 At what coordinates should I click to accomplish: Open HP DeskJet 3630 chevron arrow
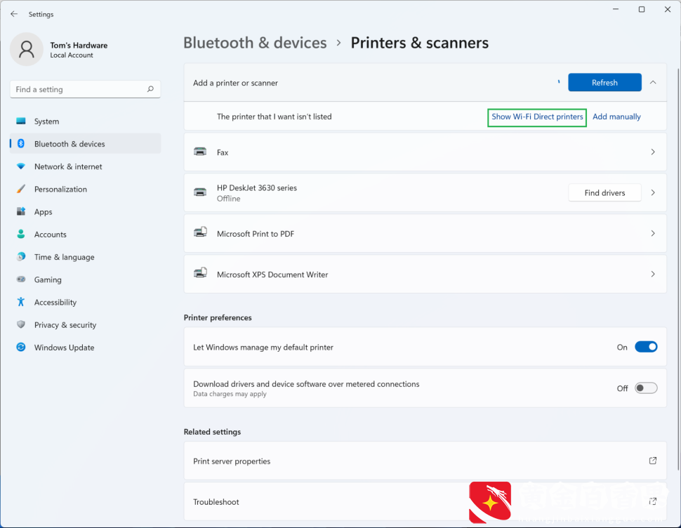tap(653, 192)
